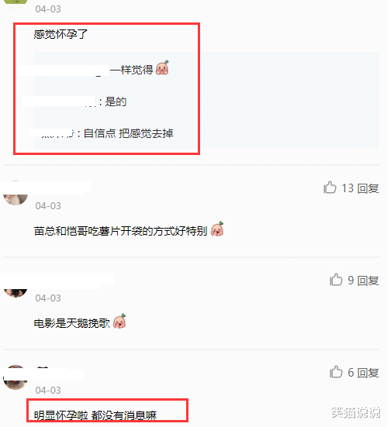Click emoji after 天鹅挽歌 comment

(x=119, y=321)
